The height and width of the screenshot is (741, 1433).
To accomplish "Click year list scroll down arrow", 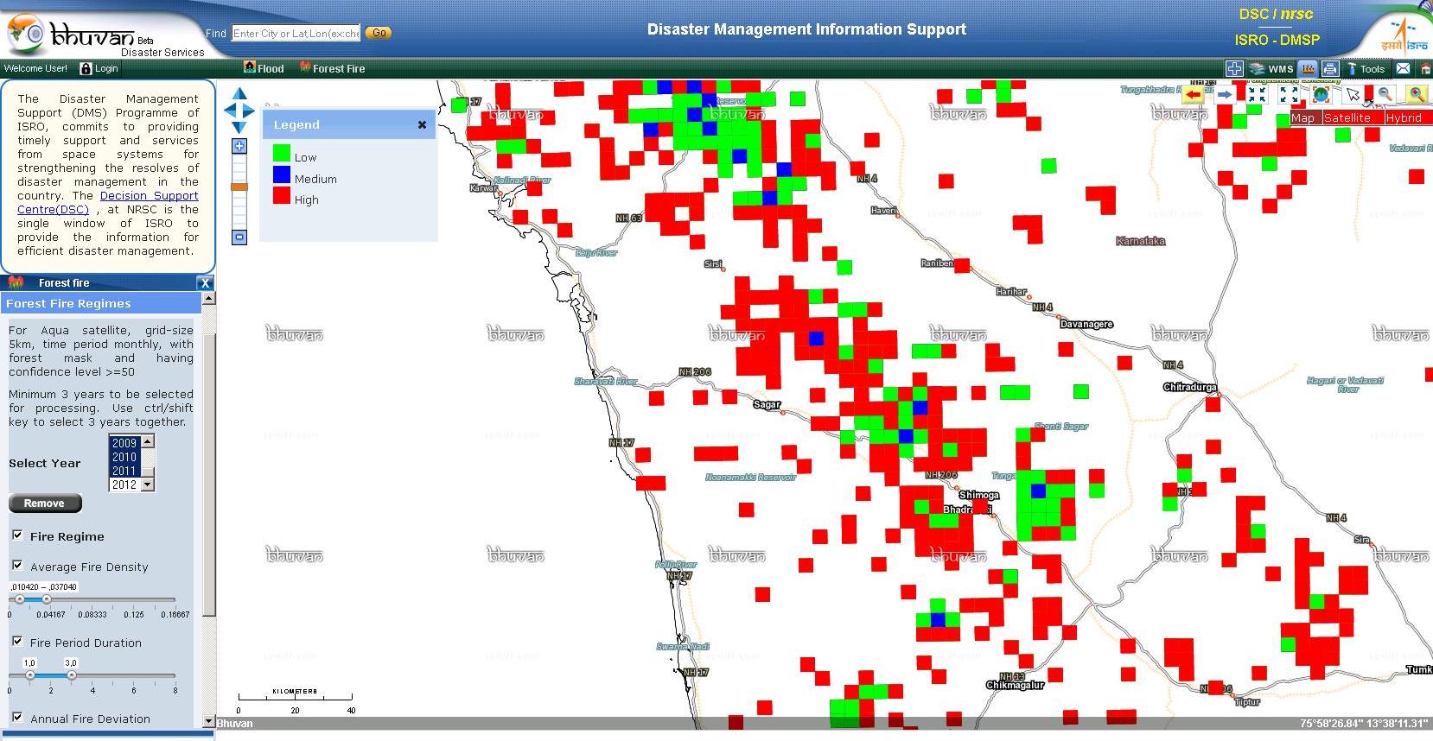I will [148, 484].
